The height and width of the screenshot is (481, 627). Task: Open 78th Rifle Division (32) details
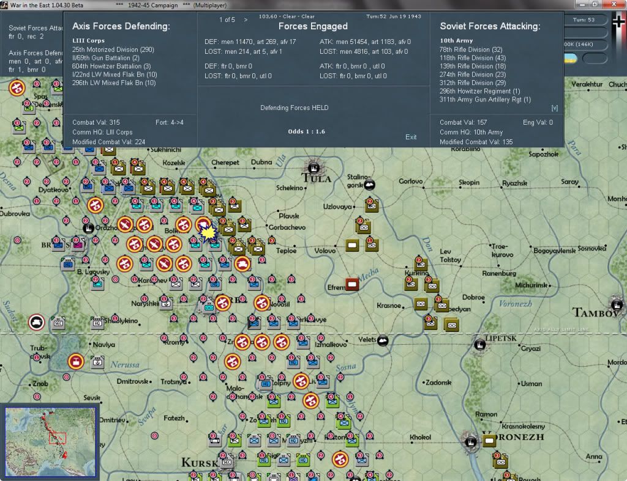(x=471, y=50)
